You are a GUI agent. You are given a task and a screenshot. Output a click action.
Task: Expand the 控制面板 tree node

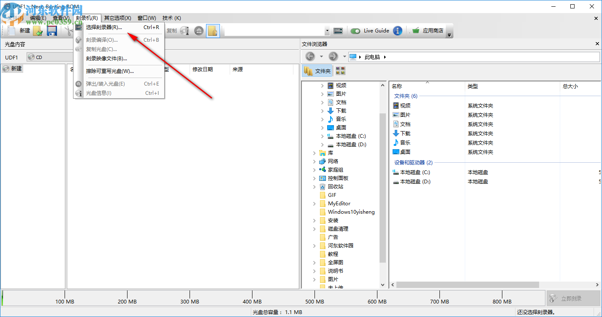click(315, 178)
